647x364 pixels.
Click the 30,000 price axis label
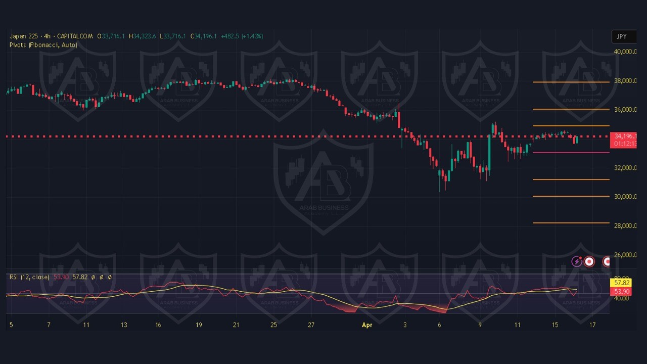(x=625, y=197)
